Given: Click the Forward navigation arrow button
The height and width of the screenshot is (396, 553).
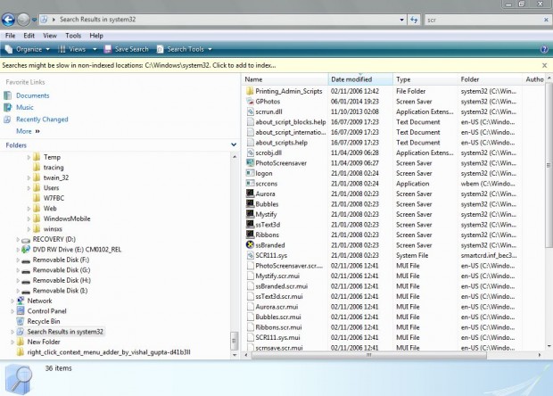Looking at the screenshot, I should coord(23,20).
